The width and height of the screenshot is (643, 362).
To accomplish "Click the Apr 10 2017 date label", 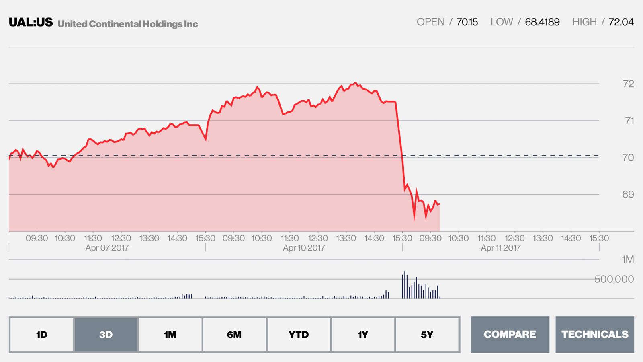I will 304,248.
